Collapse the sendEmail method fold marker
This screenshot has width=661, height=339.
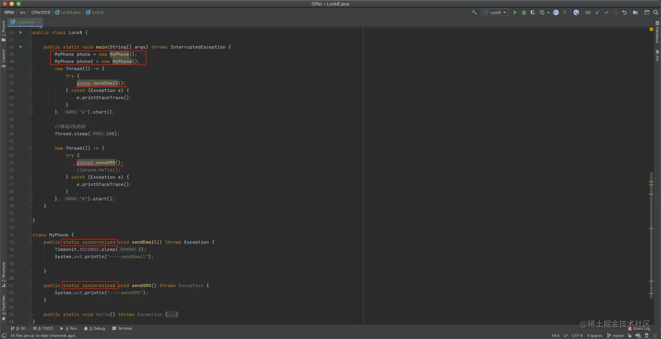pyautogui.click(x=31, y=242)
